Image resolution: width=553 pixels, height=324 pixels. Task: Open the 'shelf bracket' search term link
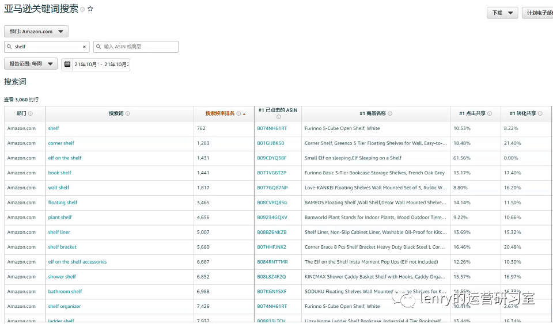(x=62, y=247)
